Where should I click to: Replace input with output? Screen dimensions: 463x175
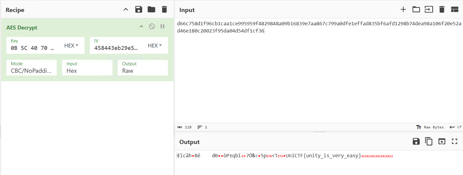[x=442, y=142]
